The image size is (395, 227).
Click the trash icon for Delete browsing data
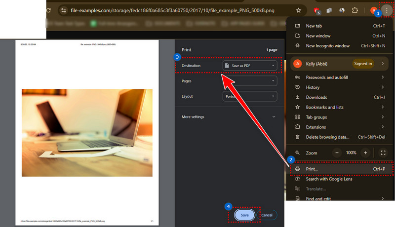(298, 137)
